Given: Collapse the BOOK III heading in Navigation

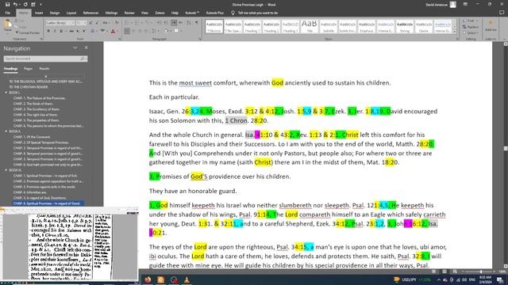Looking at the screenshot, I should (6, 170).
